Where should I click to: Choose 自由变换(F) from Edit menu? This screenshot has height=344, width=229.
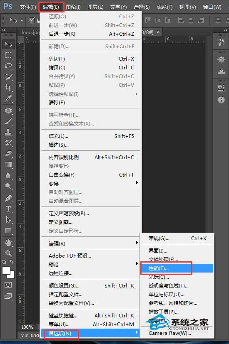91,175
